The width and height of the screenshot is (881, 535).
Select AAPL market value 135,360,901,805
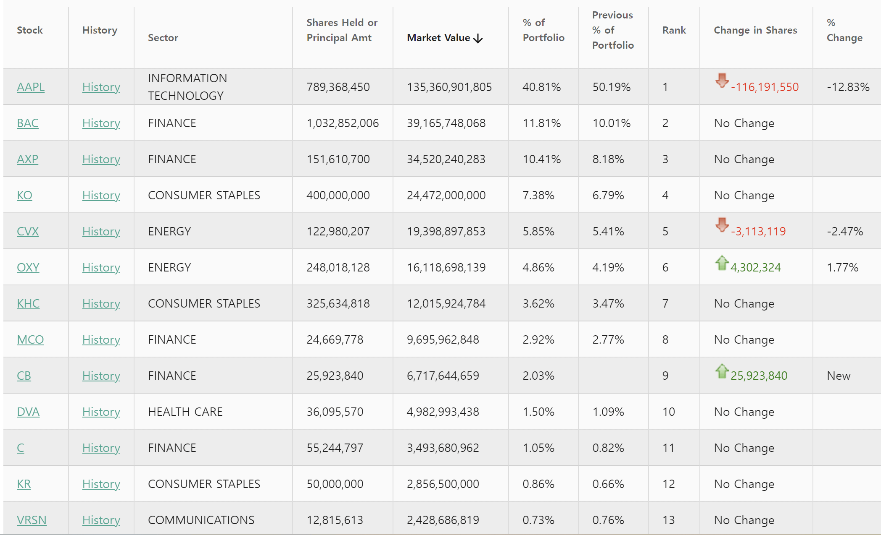(x=449, y=87)
